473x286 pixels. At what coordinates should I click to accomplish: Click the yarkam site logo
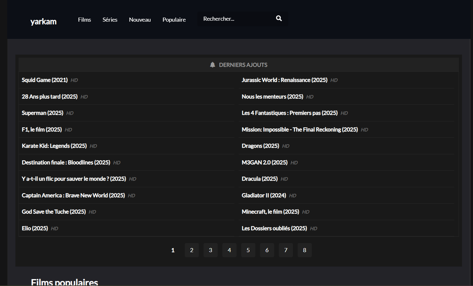[x=43, y=22]
